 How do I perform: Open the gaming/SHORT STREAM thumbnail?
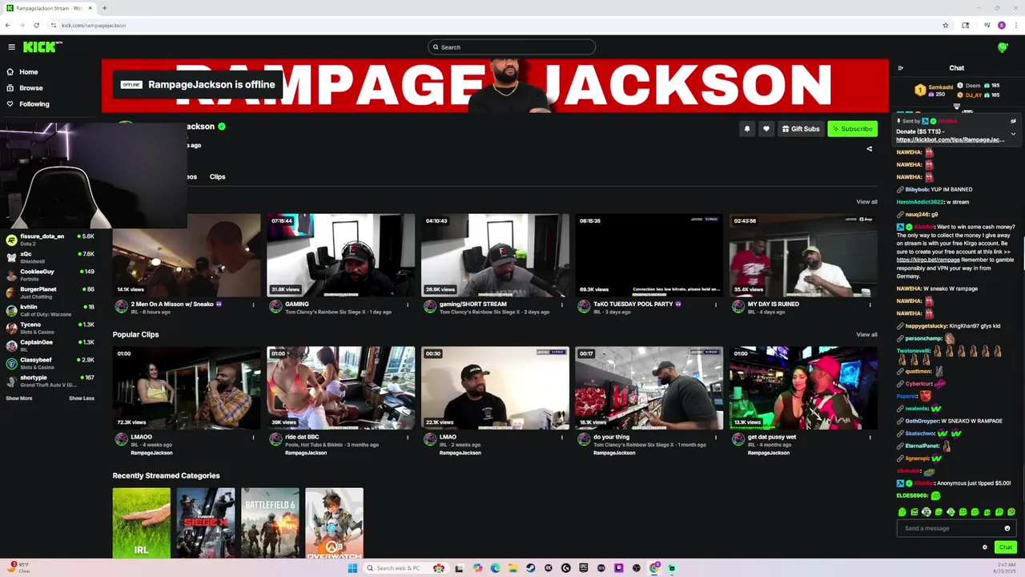495,256
